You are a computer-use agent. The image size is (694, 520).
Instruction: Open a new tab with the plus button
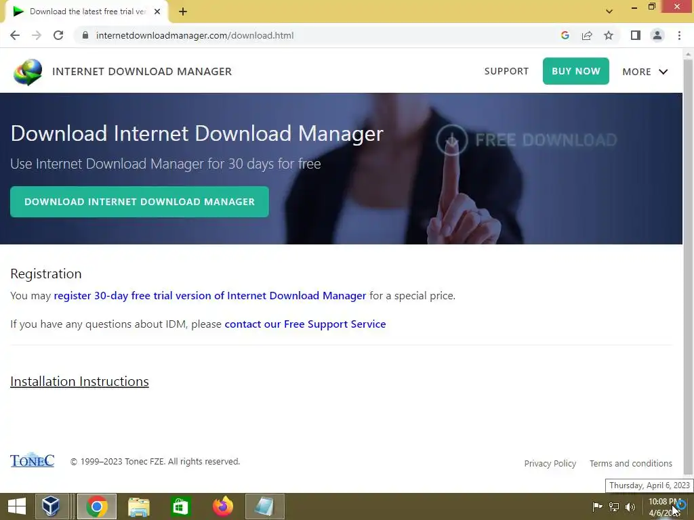pos(183,12)
